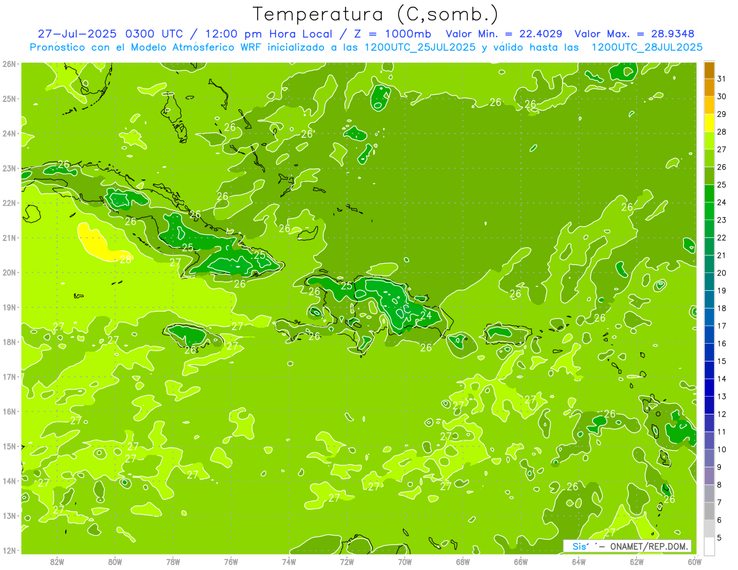Click the latitude label "22N"

point(9,203)
